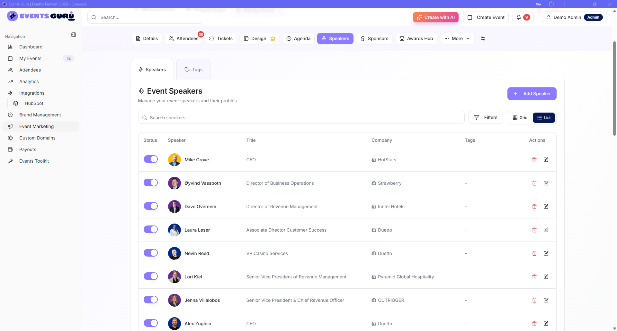Go to Dashboard in the sidebar
The height and width of the screenshot is (331, 617).
(x=41, y=47)
